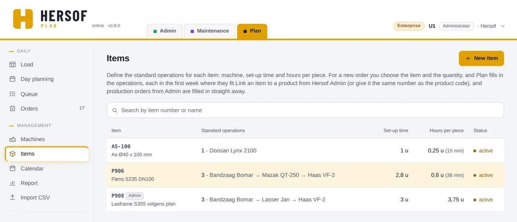Click the Admin badge on item P908
Viewport: 517px width, 222px height.
(135, 196)
